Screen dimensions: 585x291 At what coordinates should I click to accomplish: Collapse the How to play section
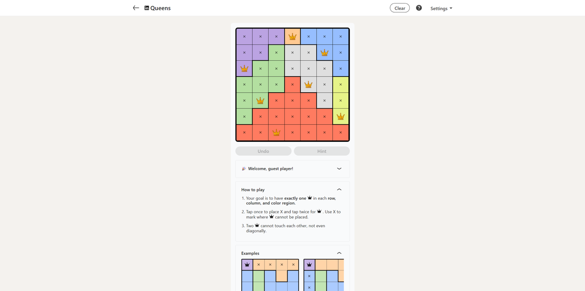click(339, 190)
